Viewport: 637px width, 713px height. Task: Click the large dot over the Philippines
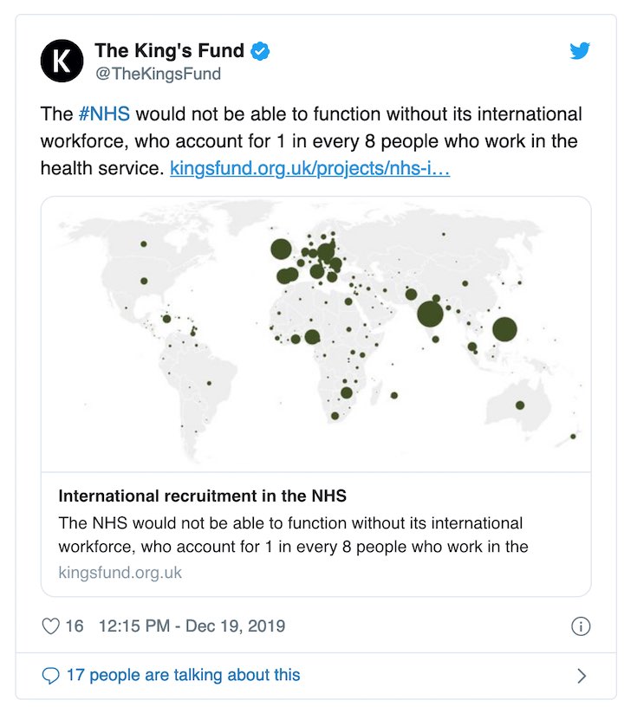tap(504, 329)
